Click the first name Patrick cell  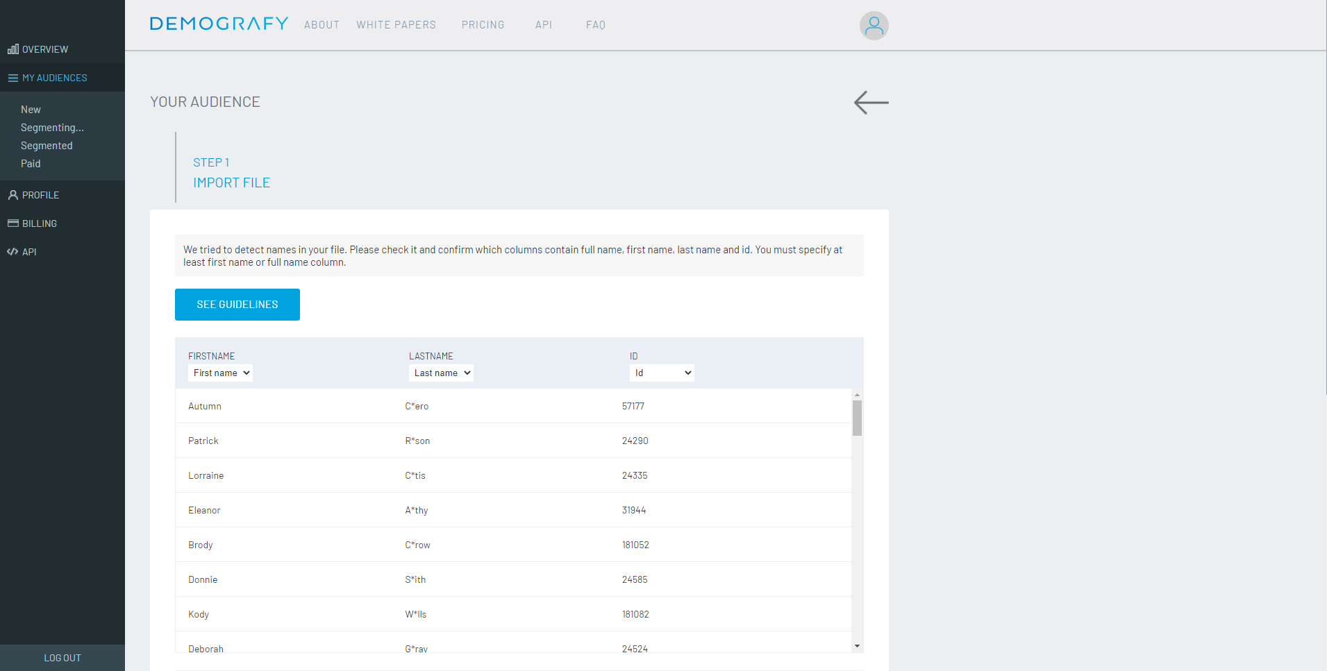click(203, 441)
